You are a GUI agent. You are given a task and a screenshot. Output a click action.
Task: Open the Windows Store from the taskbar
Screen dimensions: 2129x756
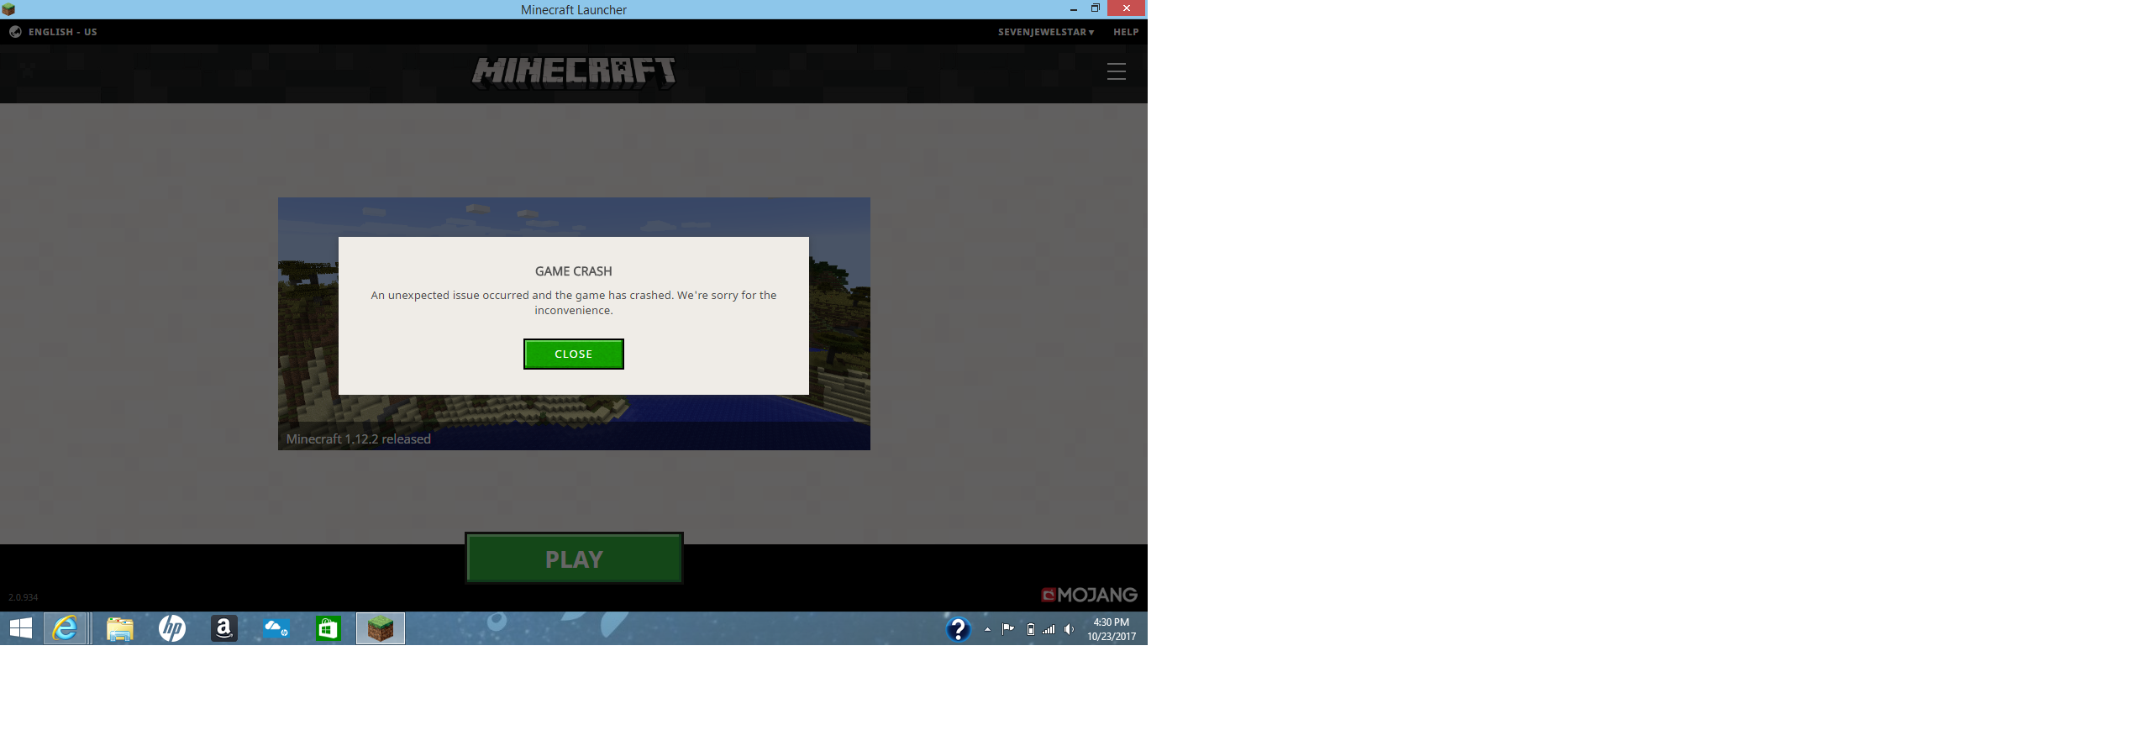point(329,628)
